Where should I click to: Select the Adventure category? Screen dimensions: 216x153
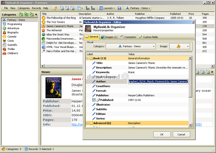[13, 28]
